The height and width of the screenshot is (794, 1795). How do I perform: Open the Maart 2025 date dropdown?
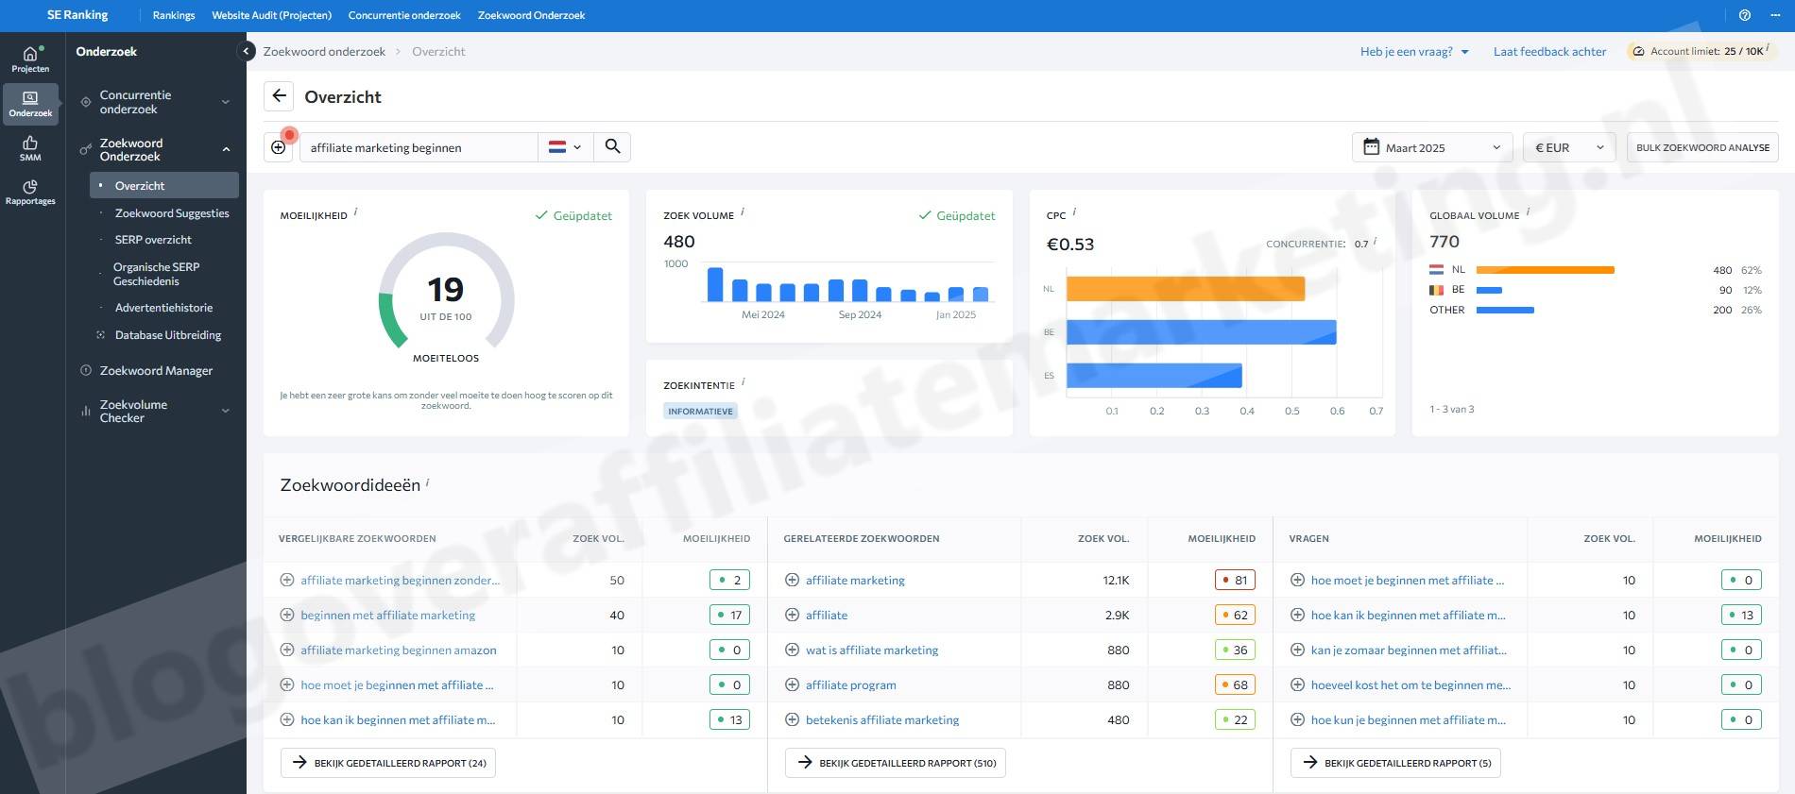coord(1431,147)
